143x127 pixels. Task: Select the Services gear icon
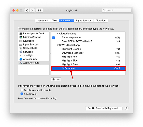pyautogui.click(x=21, y=52)
